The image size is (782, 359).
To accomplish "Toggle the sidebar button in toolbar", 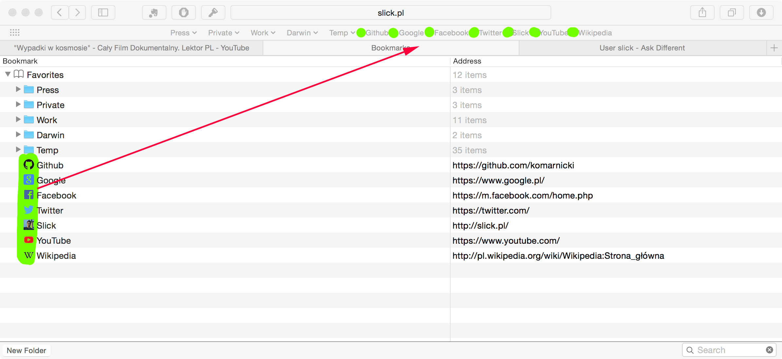I will click(103, 13).
